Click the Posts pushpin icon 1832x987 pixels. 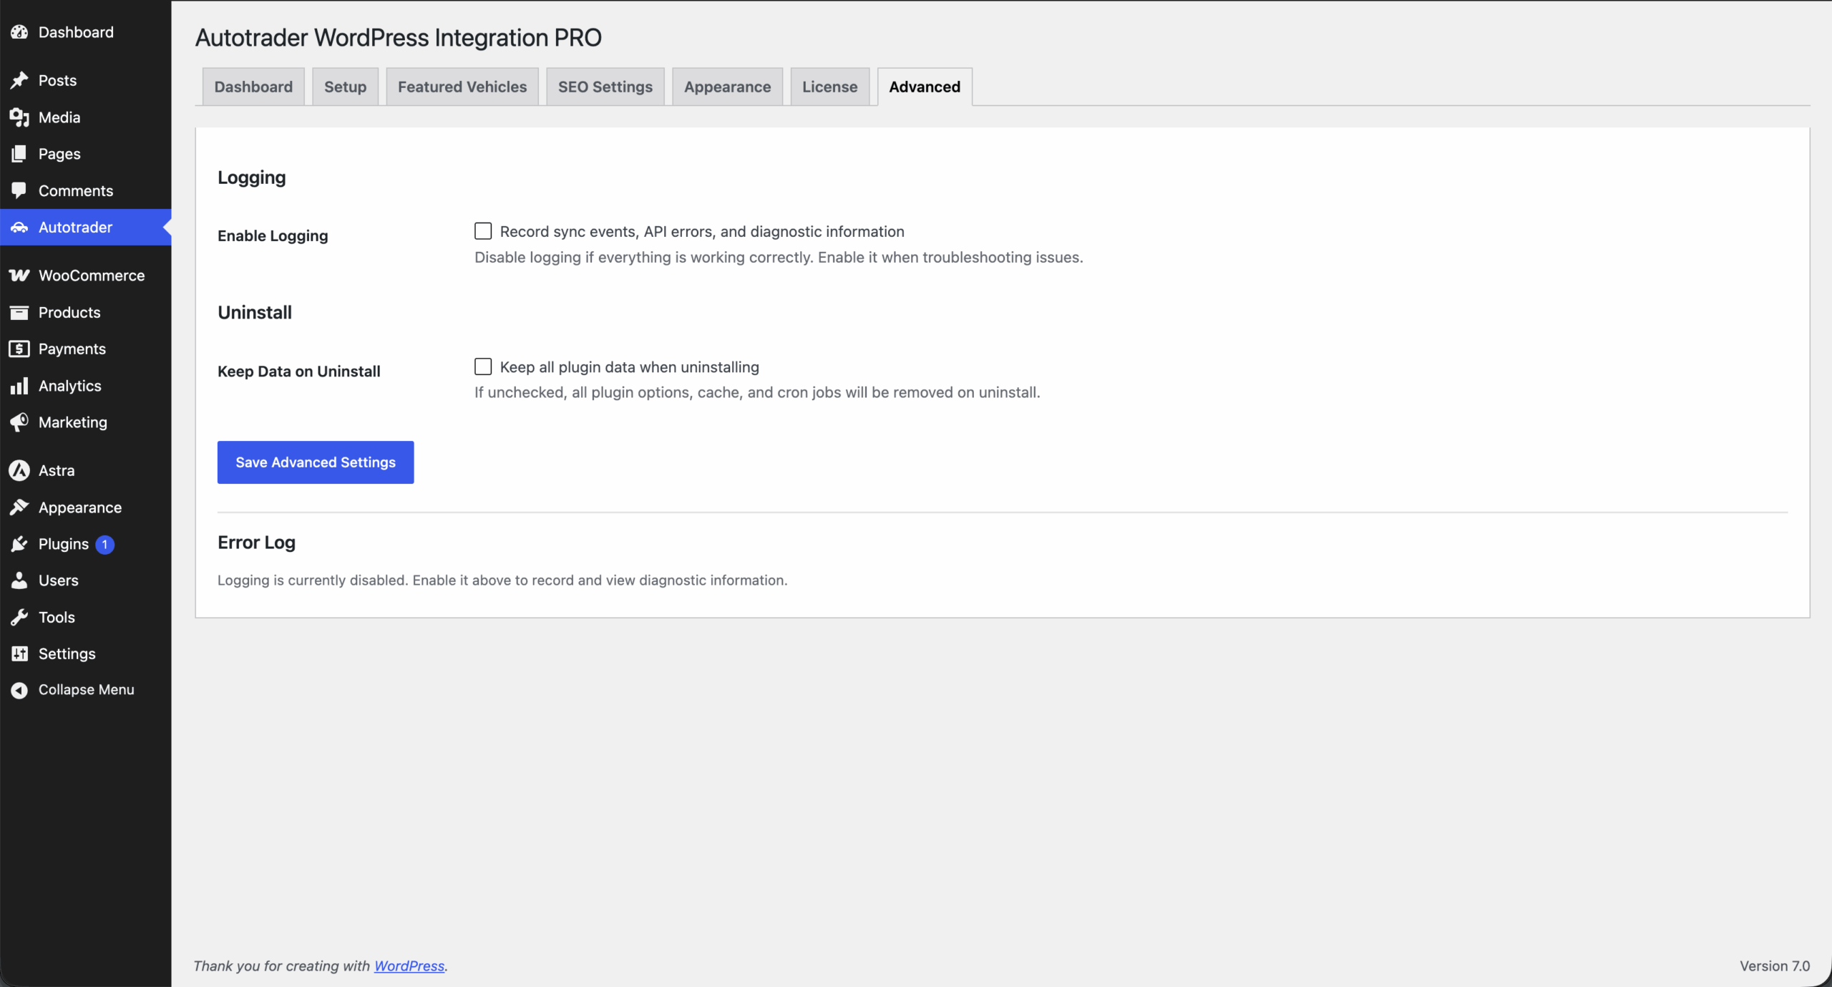[19, 80]
